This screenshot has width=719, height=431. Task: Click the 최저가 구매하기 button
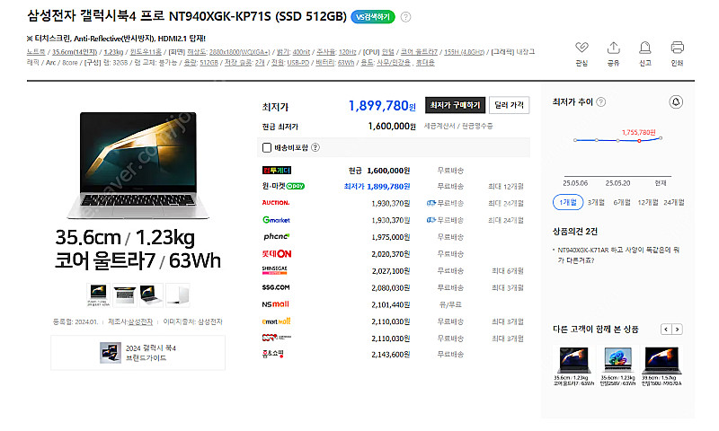pos(456,105)
